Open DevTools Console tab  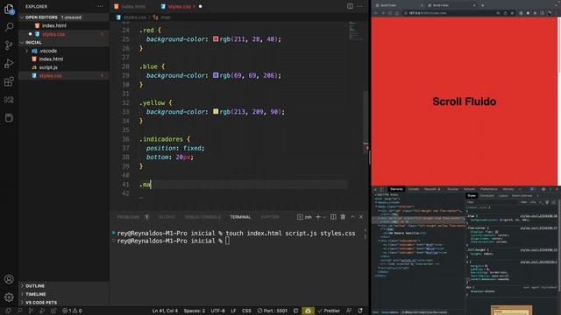413,189
